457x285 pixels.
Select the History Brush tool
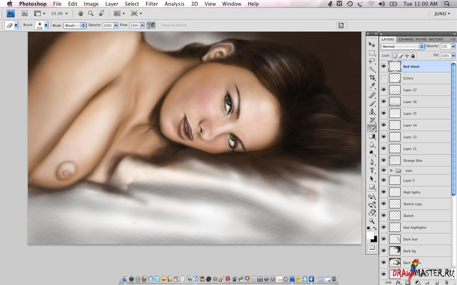pyautogui.click(x=372, y=120)
